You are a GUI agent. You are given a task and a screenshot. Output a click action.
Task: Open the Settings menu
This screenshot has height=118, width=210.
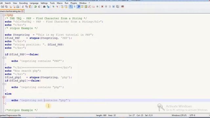click(44, 3)
